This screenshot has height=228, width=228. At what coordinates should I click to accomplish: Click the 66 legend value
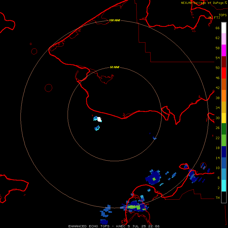[x=218, y=28]
